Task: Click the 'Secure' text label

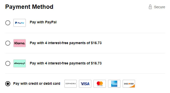Action: pyautogui.click(x=159, y=7)
